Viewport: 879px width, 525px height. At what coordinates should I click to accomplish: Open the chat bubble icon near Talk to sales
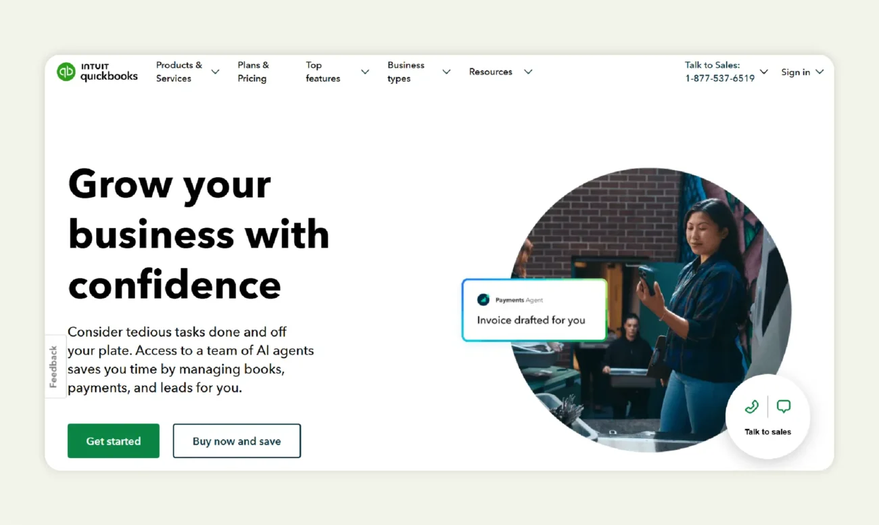pos(784,406)
